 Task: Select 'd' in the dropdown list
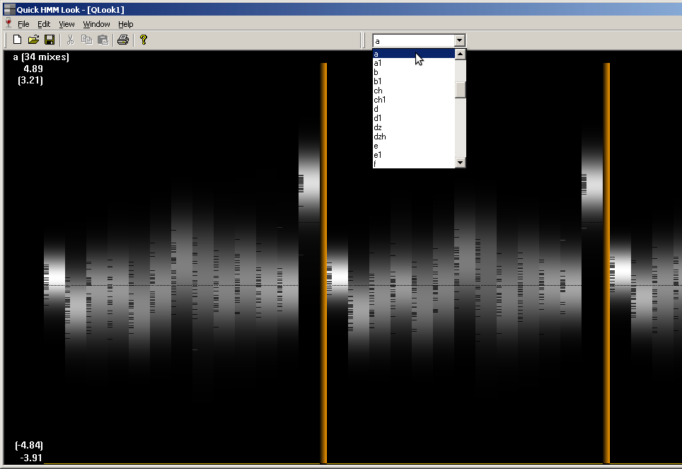414,108
